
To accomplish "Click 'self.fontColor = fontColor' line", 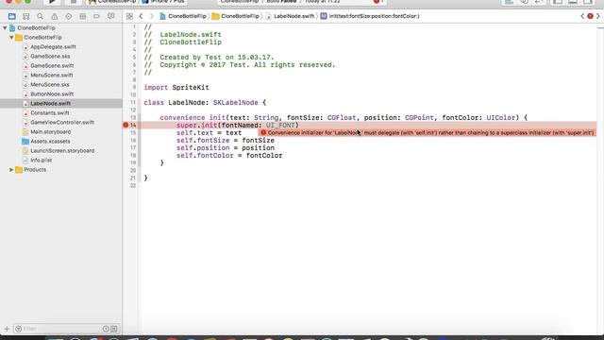I will (x=229, y=155).
